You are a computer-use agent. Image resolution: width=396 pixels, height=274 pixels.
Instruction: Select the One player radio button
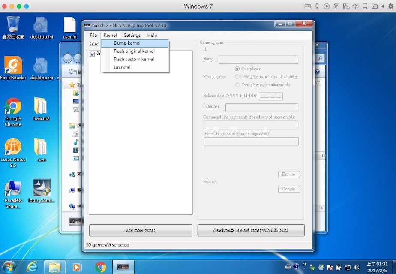(237, 69)
